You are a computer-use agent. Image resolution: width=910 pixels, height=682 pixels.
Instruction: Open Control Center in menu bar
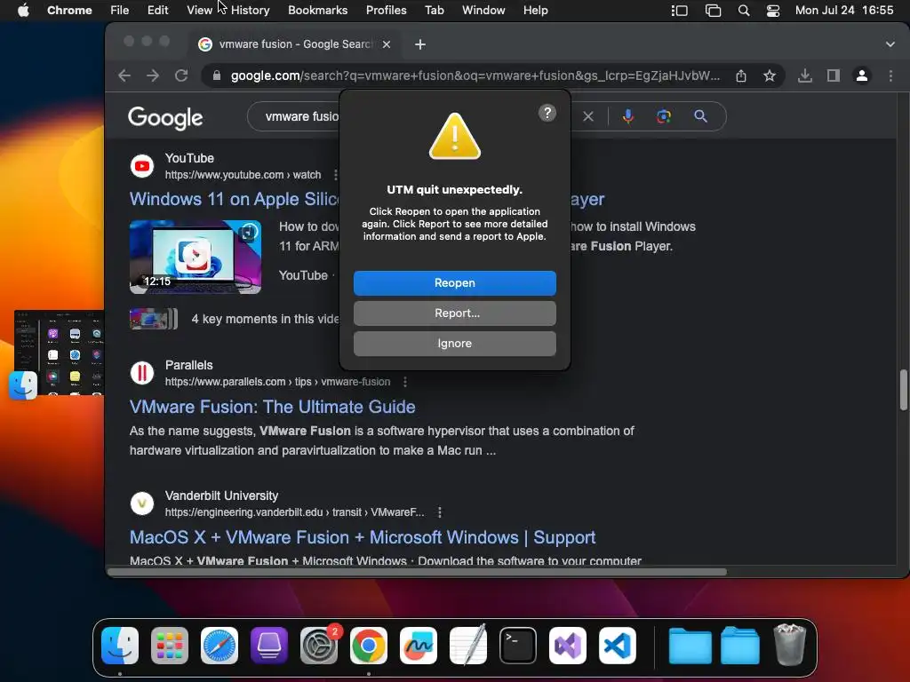[x=773, y=11]
